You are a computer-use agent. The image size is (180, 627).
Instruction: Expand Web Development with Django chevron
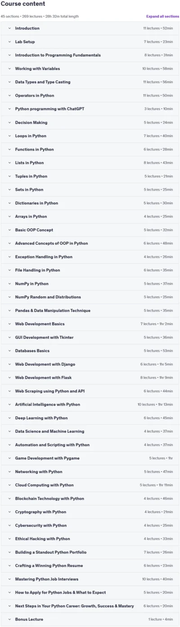point(9,364)
